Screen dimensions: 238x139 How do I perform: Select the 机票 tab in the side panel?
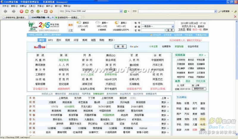pyautogui.click(x=178, y=81)
